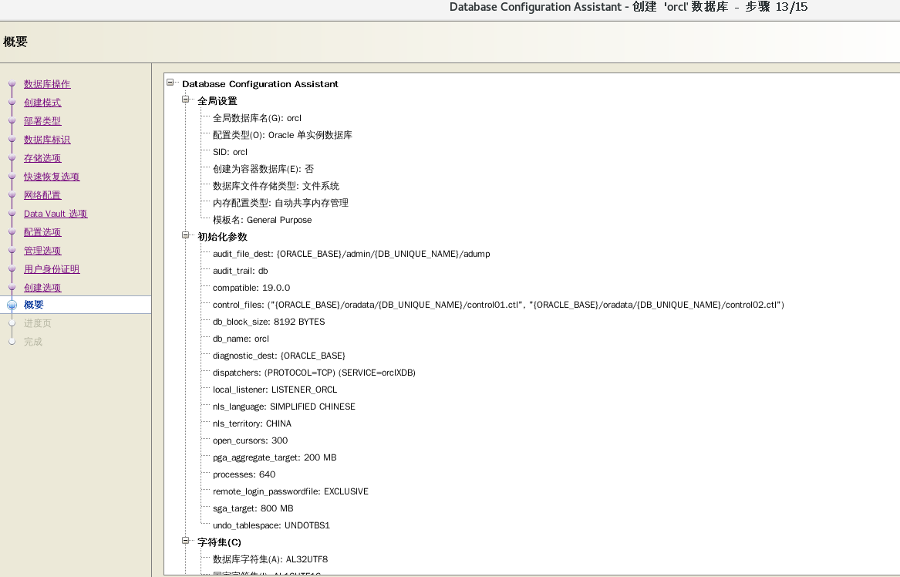The image size is (900, 577).
Task: Select the sga_target: 800 MB row
Action: tap(253, 508)
